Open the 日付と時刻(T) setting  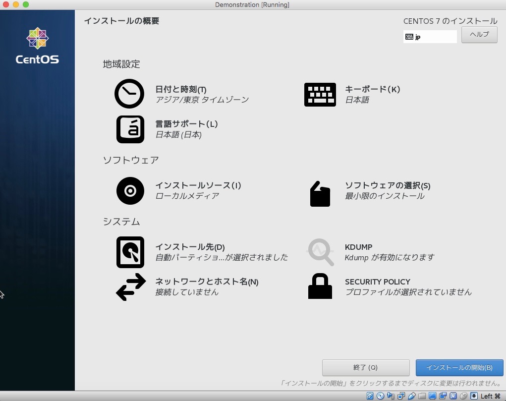tap(181, 89)
